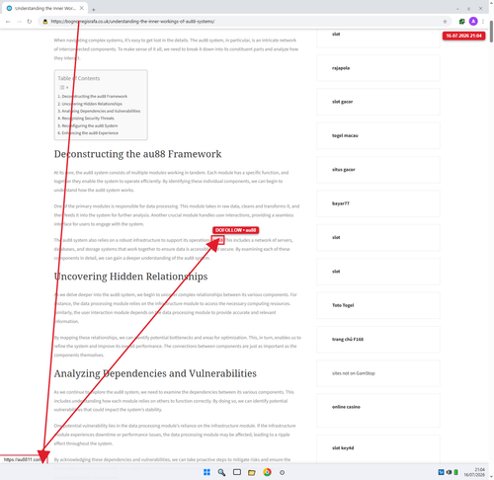Select the Understanding the Inner Wor... tab
The height and width of the screenshot is (480, 494).
point(45,8)
